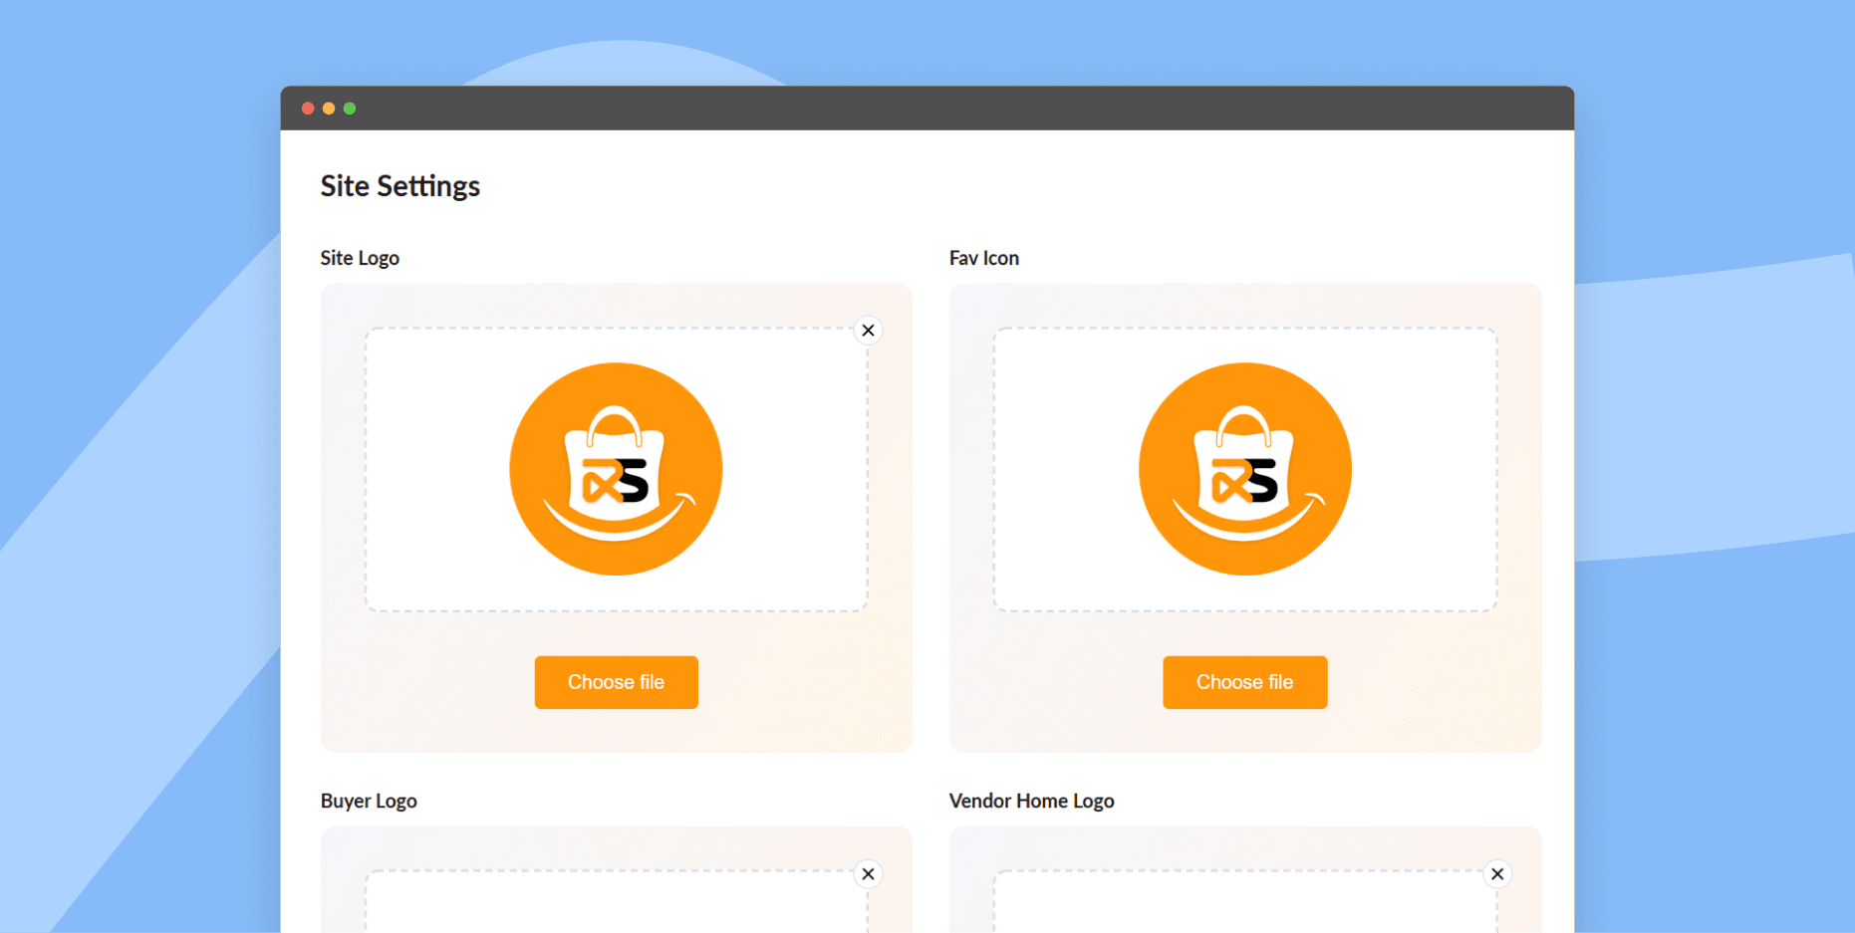
Task: Remove the Vendor Home Logo image
Action: [x=1497, y=874]
